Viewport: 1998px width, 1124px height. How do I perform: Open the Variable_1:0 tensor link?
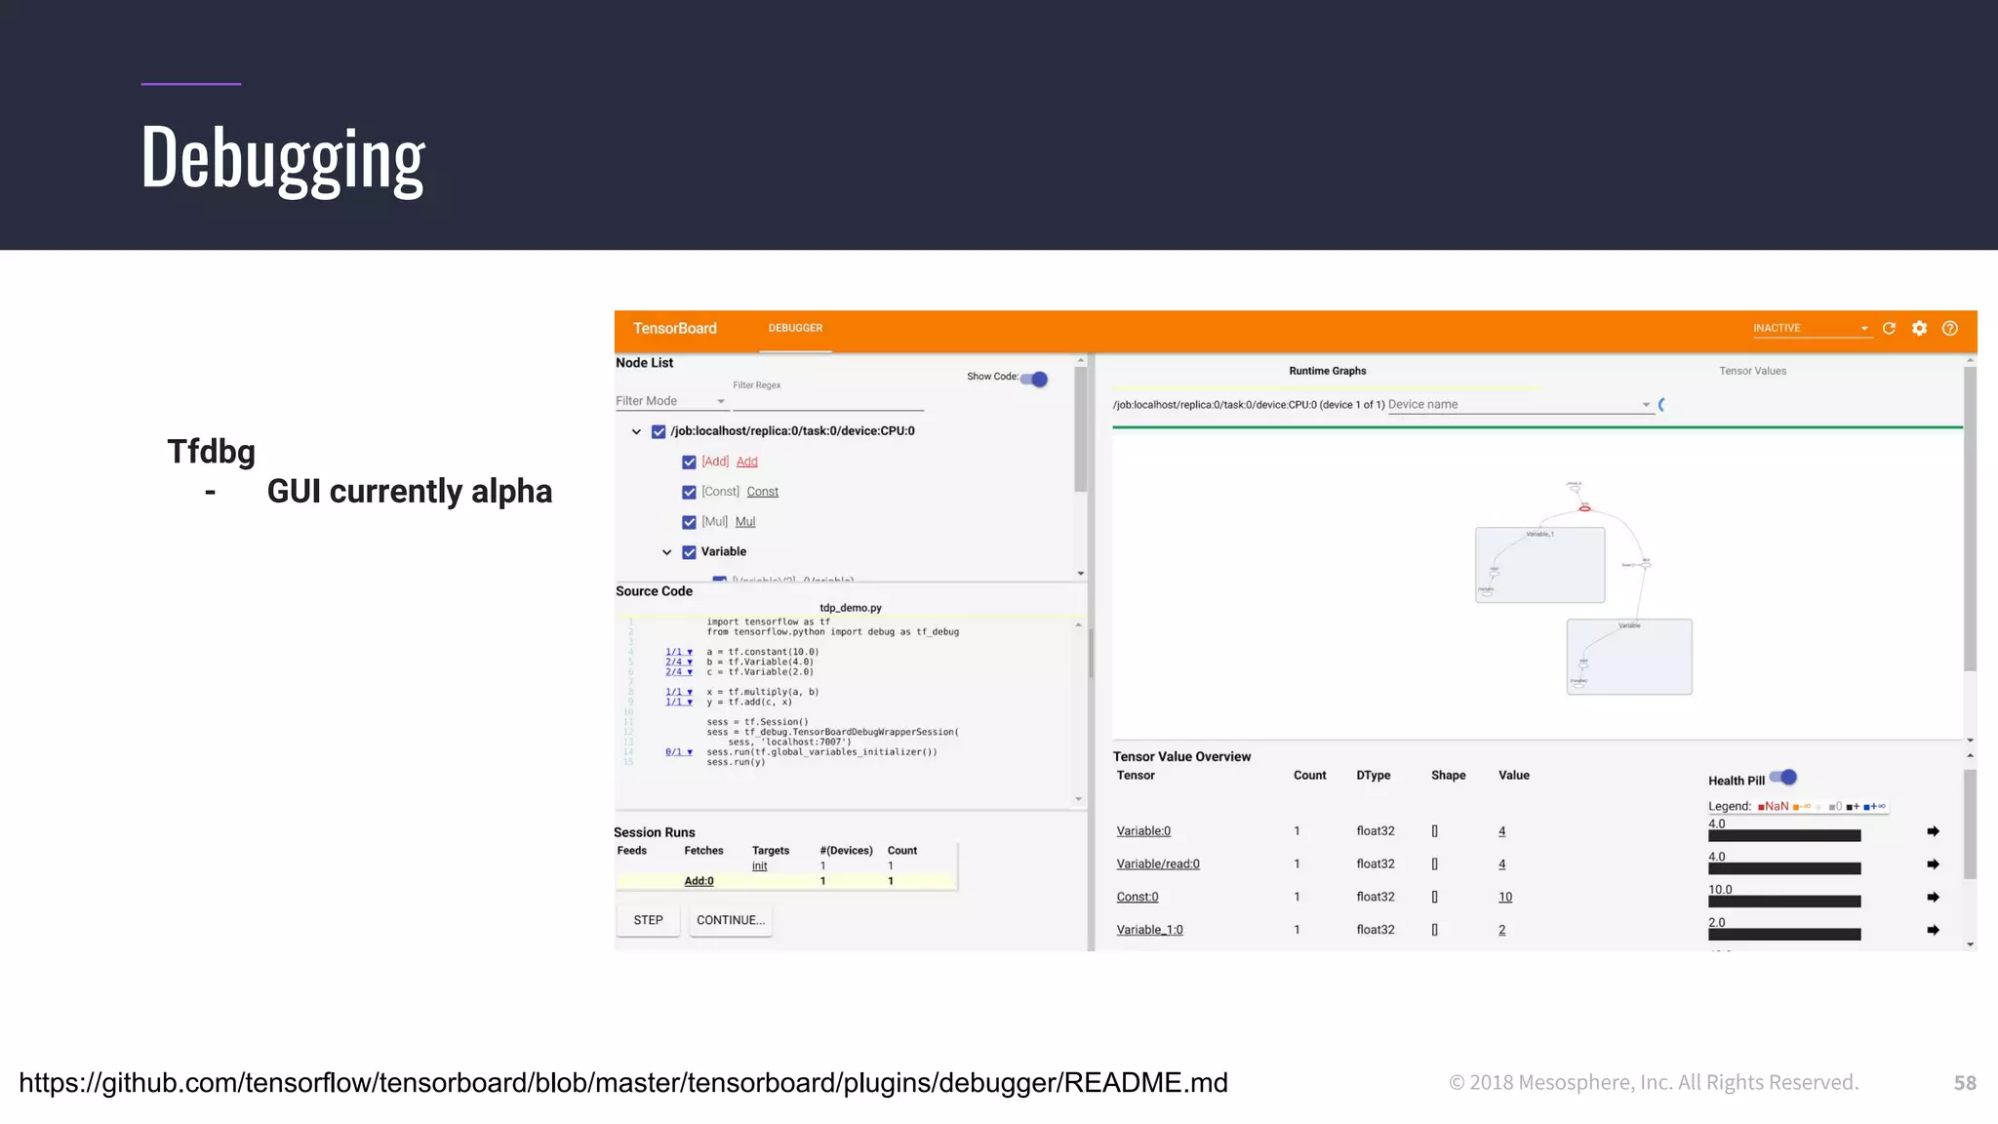(x=1149, y=930)
